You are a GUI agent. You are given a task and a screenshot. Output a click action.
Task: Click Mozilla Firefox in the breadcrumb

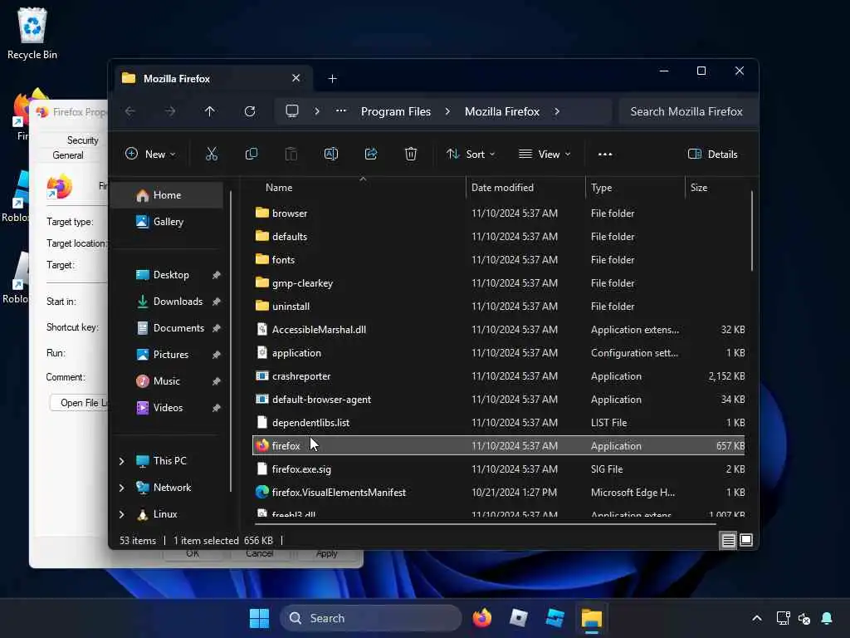(x=502, y=111)
